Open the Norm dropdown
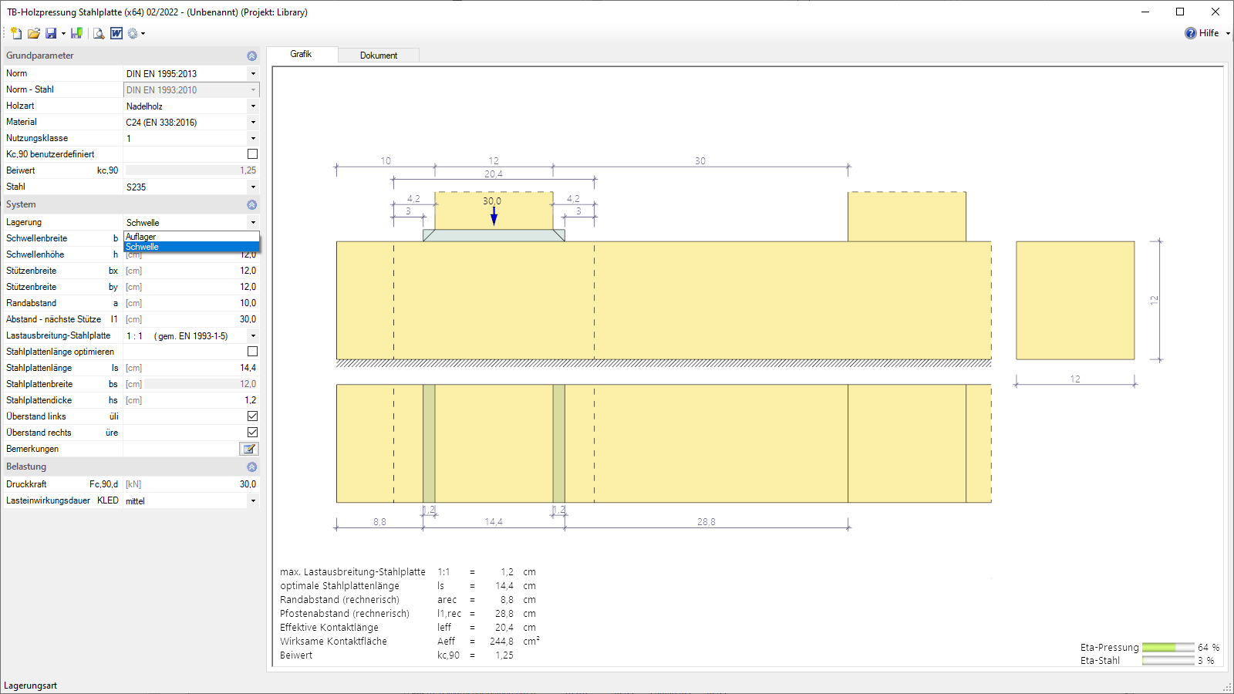The width and height of the screenshot is (1234, 694). point(253,74)
